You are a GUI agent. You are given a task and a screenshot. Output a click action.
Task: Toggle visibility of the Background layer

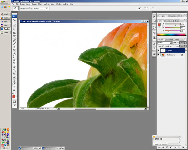(159, 55)
